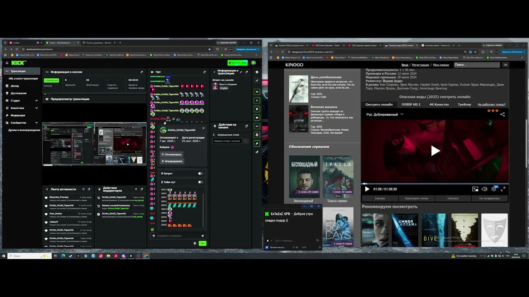Screen dimensions: 529x297
Task: Mute the Kinogo player volume
Action: [x=484, y=189]
